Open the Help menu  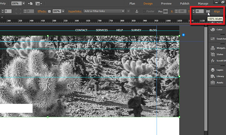pyautogui.click(x=3, y=3)
